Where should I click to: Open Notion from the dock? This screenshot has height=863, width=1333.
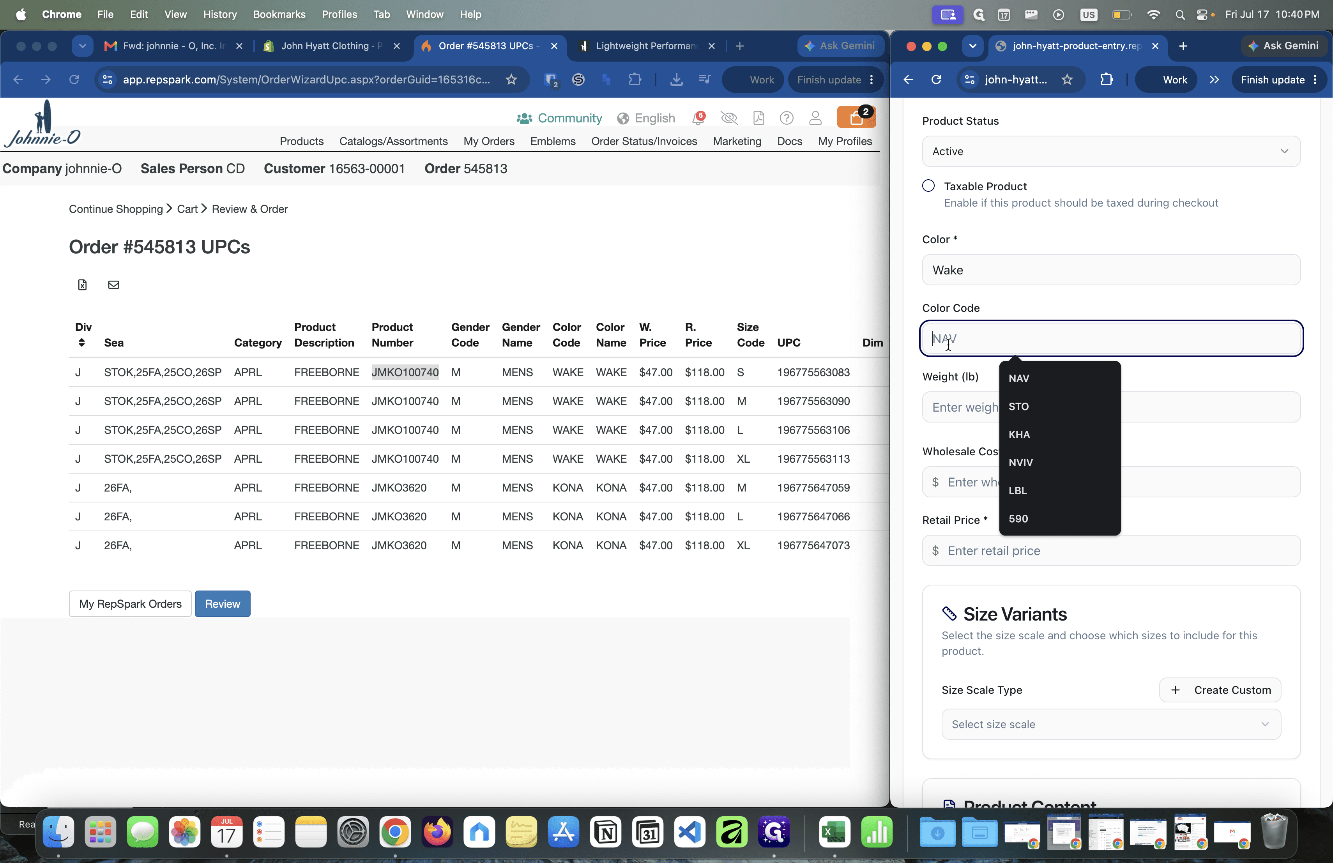pyautogui.click(x=605, y=832)
